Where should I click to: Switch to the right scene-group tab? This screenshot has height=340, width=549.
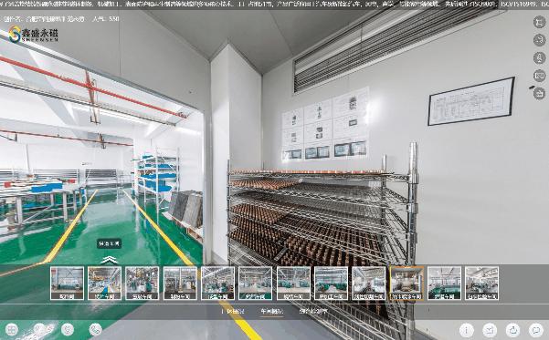313,311
